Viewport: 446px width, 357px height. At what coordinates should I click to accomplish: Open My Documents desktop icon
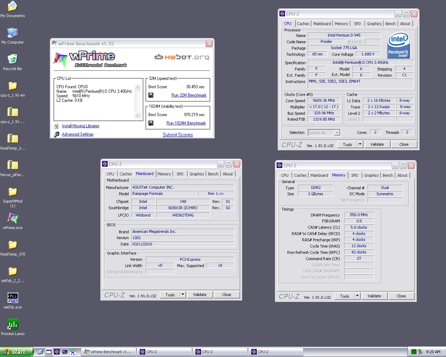tap(13, 6)
